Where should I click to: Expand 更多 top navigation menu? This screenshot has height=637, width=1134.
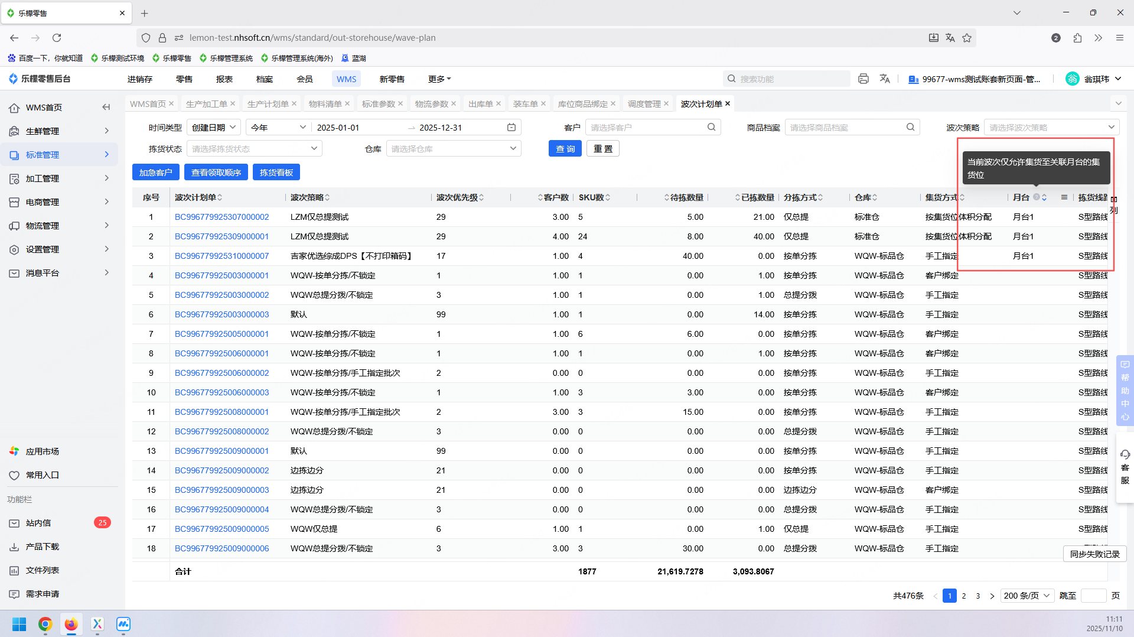439,79
